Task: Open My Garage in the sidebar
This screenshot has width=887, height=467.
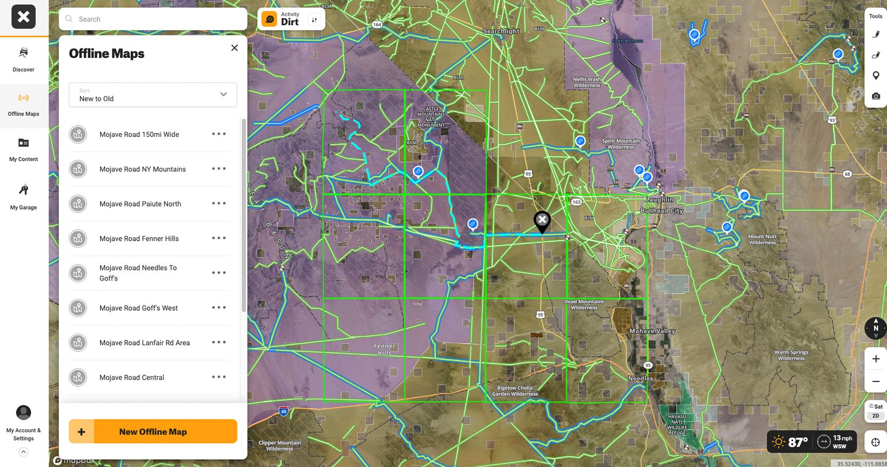Action: pyautogui.click(x=23, y=196)
